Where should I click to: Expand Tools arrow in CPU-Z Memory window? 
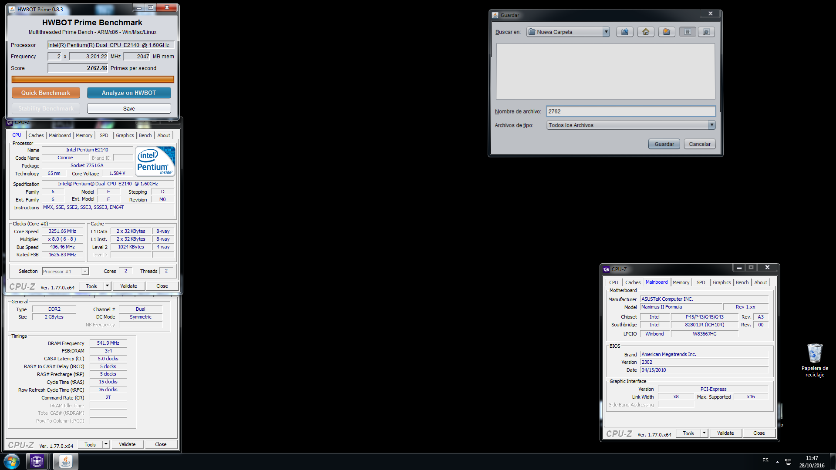(106, 444)
